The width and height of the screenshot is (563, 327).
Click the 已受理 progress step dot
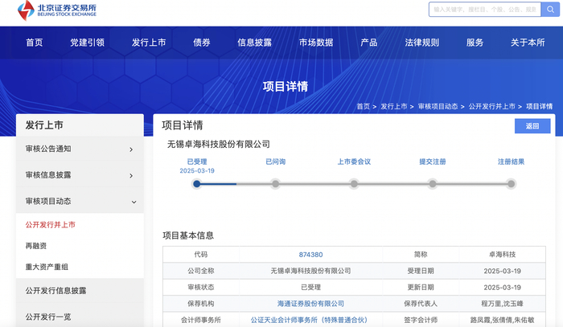pyautogui.click(x=196, y=184)
